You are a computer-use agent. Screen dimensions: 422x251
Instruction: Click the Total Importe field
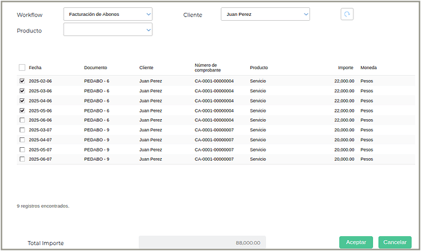click(x=202, y=242)
